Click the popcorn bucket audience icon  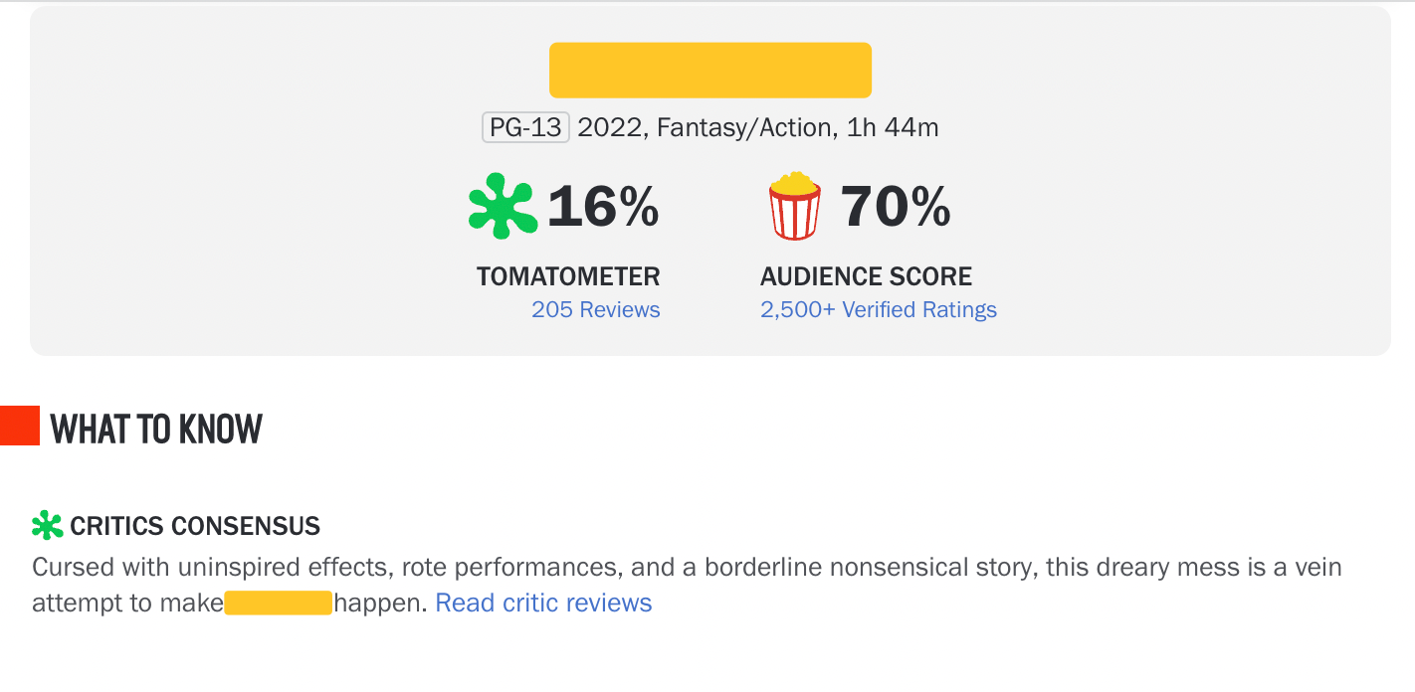click(794, 206)
